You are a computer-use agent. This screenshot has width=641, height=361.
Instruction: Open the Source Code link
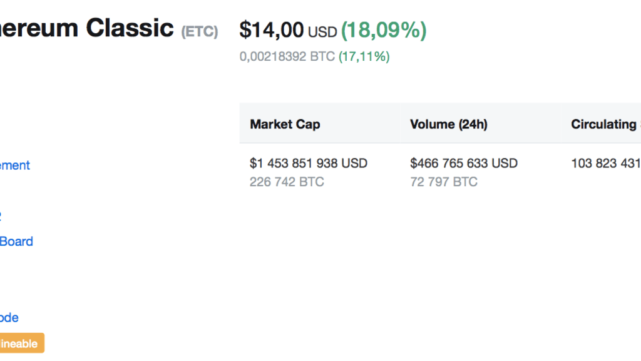point(9,318)
